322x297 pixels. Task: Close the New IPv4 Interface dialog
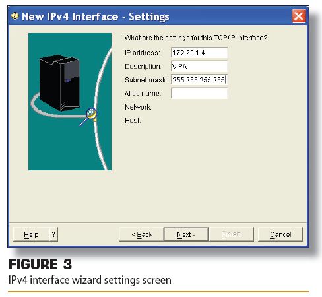coord(298,16)
